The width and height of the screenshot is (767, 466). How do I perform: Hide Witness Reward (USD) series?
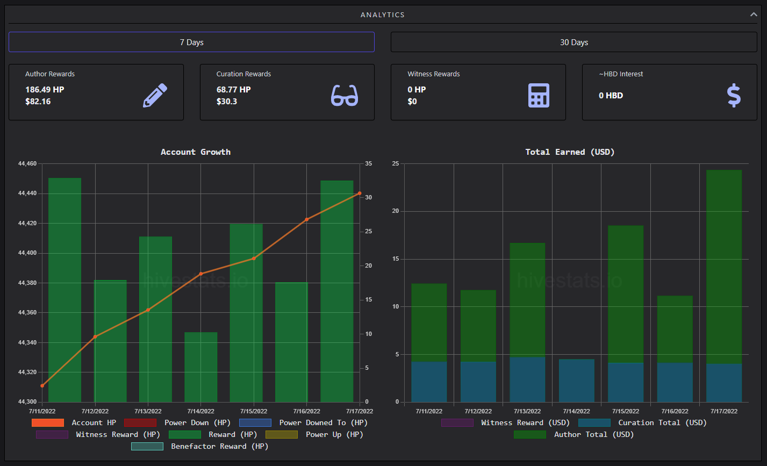tap(505, 423)
